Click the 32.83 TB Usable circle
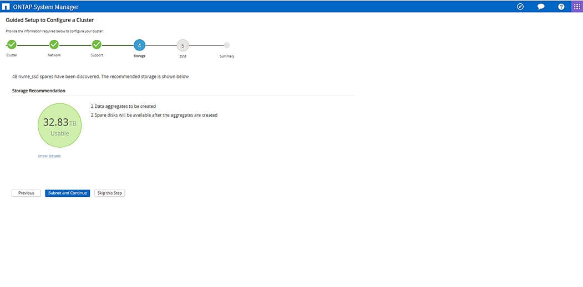Image resolution: width=583 pixels, height=287 pixels. point(59,126)
